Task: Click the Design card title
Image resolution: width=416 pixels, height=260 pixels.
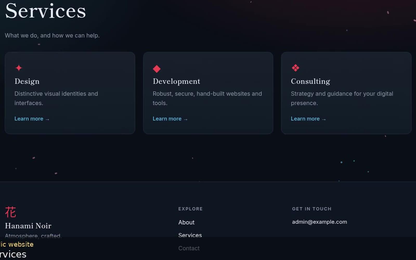Action: click(x=27, y=81)
